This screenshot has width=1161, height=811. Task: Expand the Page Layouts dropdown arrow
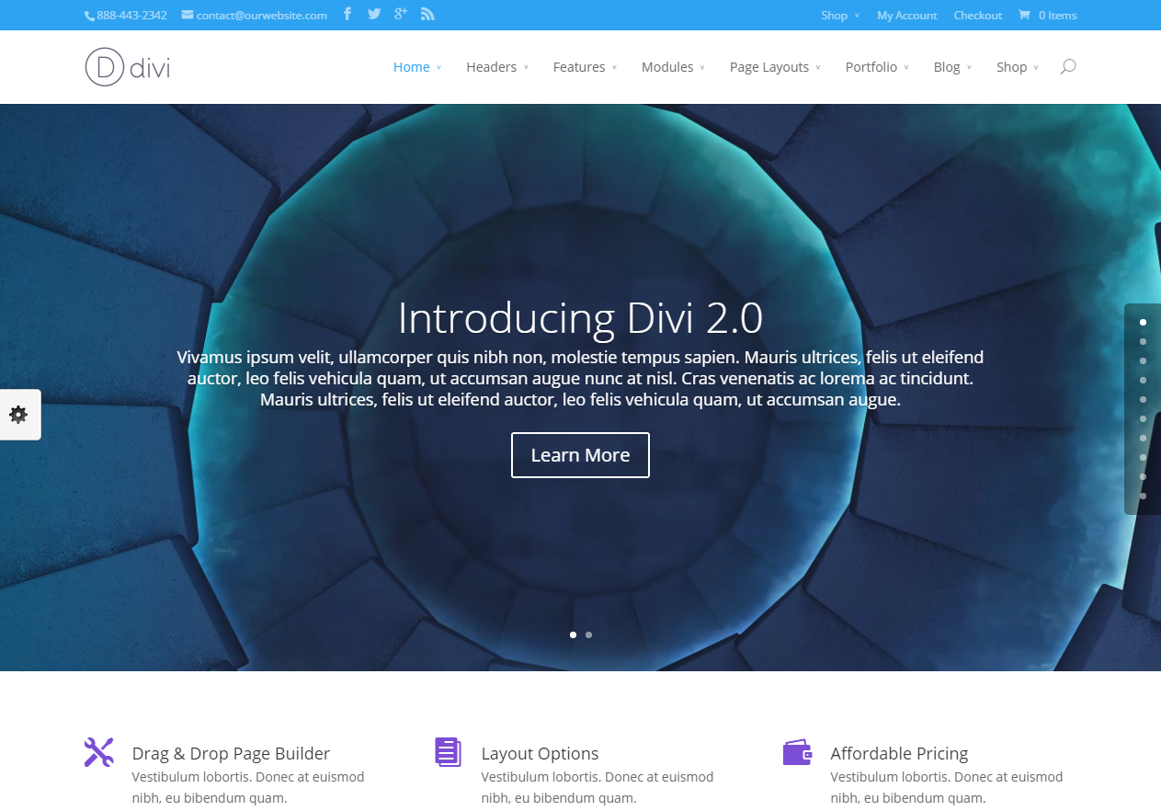point(818,67)
